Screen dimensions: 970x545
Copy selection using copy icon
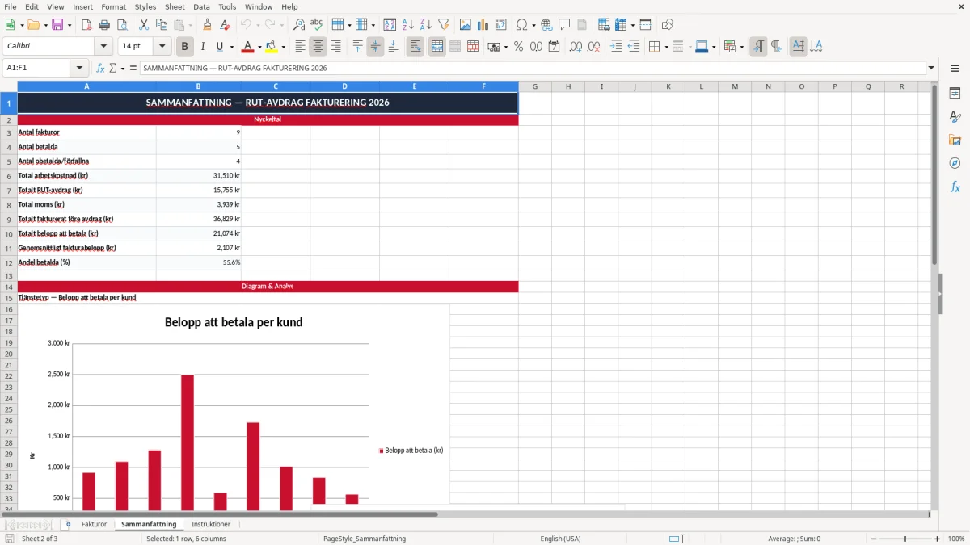(162, 25)
